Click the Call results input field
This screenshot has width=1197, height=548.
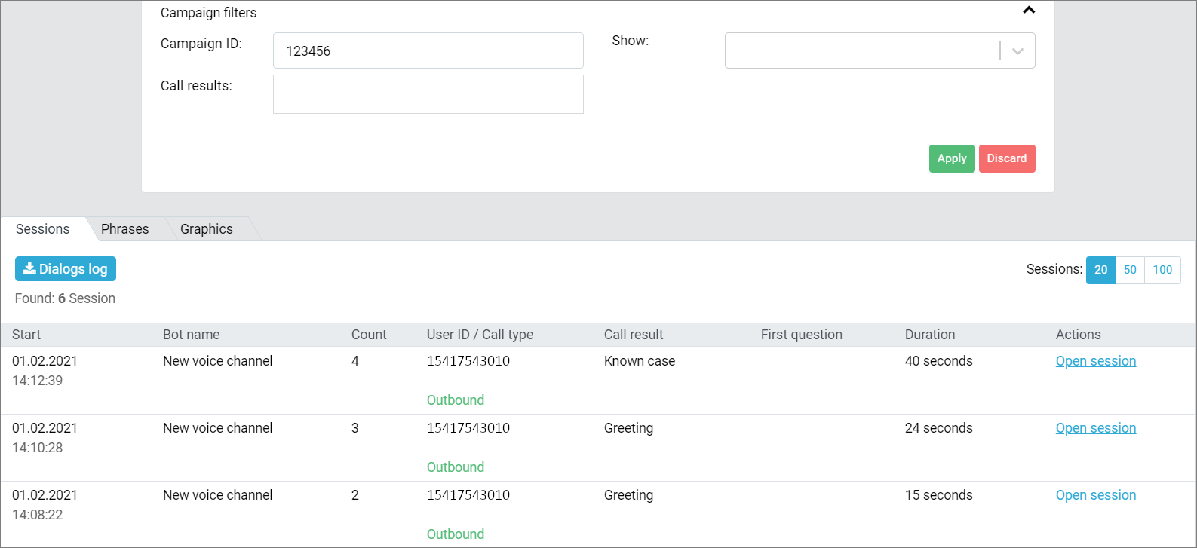[428, 94]
